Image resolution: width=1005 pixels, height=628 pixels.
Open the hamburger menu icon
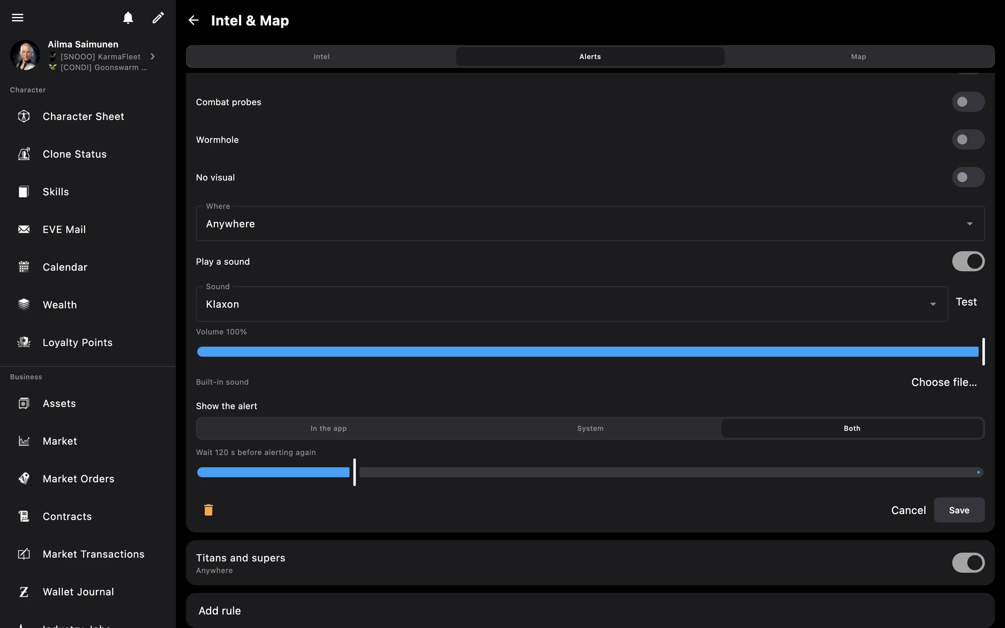[x=18, y=18]
